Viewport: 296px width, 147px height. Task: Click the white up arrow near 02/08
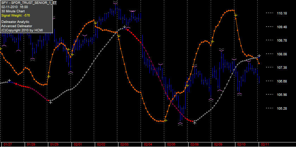195,123
